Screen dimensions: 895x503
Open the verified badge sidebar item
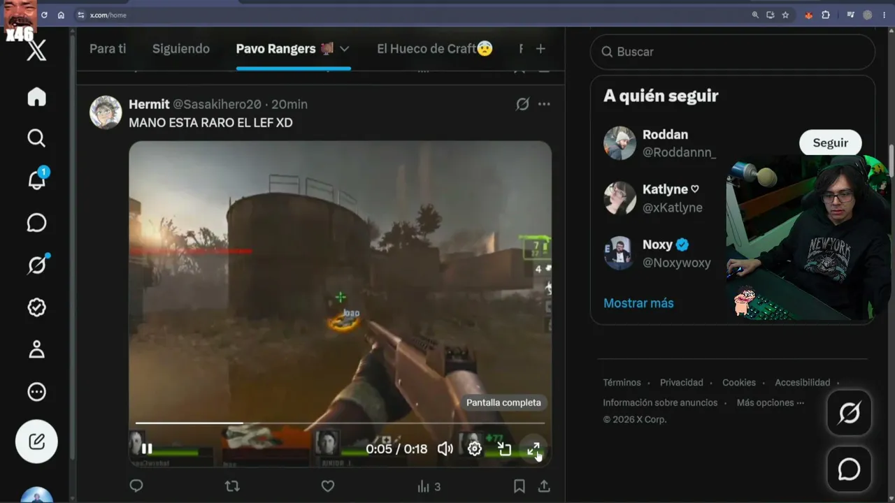coord(36,307)
